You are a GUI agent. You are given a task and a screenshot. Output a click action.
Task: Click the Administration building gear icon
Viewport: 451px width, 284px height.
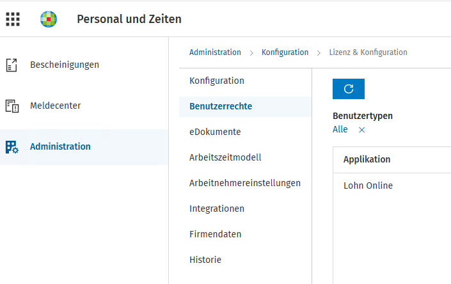(x=12, y=147)
